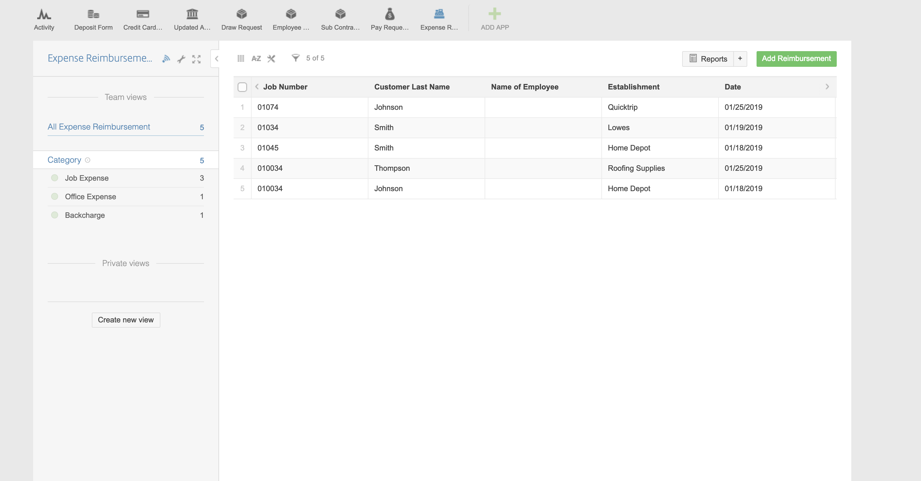Click the filter funnel icon
The height and width of the screenshot is (481, 921).
295,58
